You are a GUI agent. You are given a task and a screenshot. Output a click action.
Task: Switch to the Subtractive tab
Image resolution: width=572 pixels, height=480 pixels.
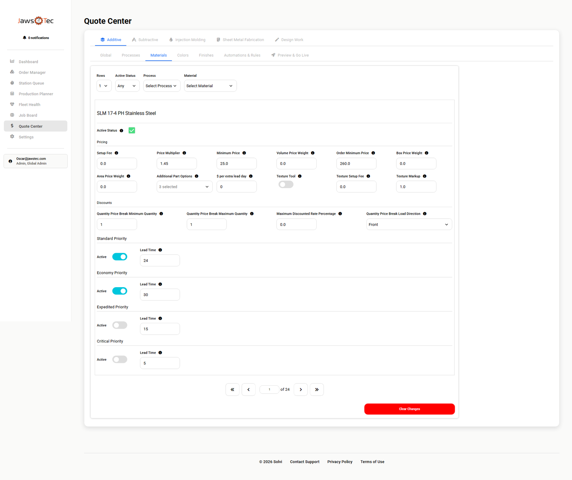click(x=145, y=40)
